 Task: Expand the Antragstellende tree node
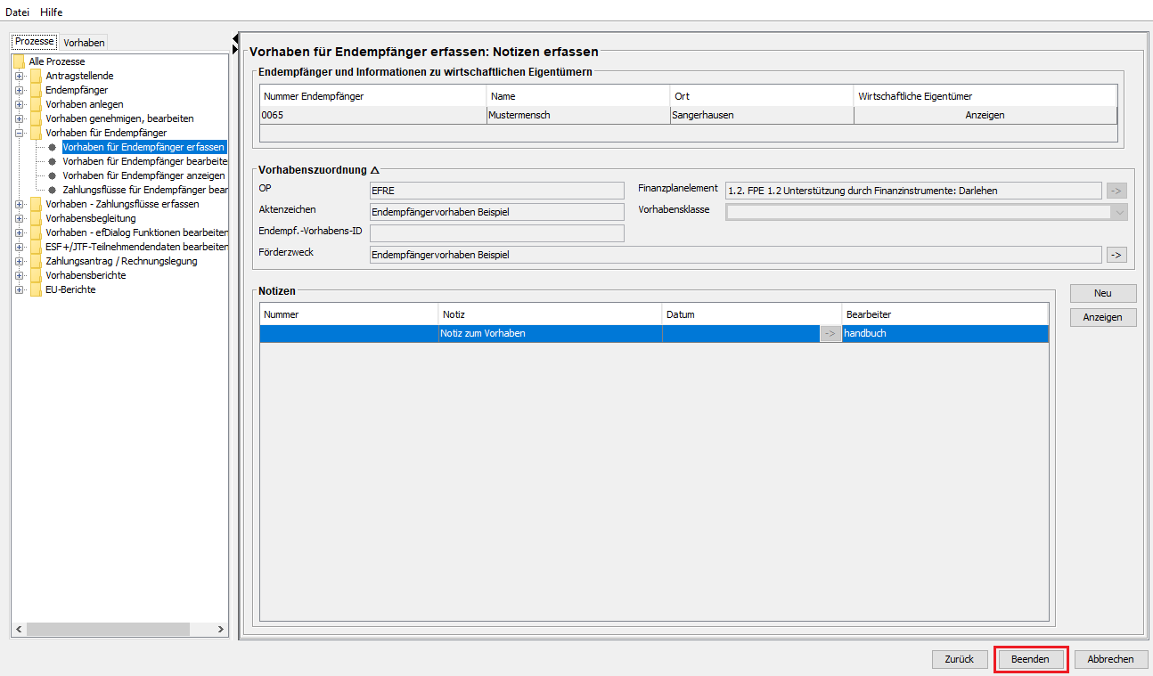coord(19,76)
